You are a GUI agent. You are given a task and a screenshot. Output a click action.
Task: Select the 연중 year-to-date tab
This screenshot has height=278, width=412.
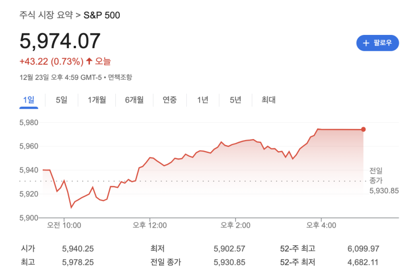click(x=170, y=100)
